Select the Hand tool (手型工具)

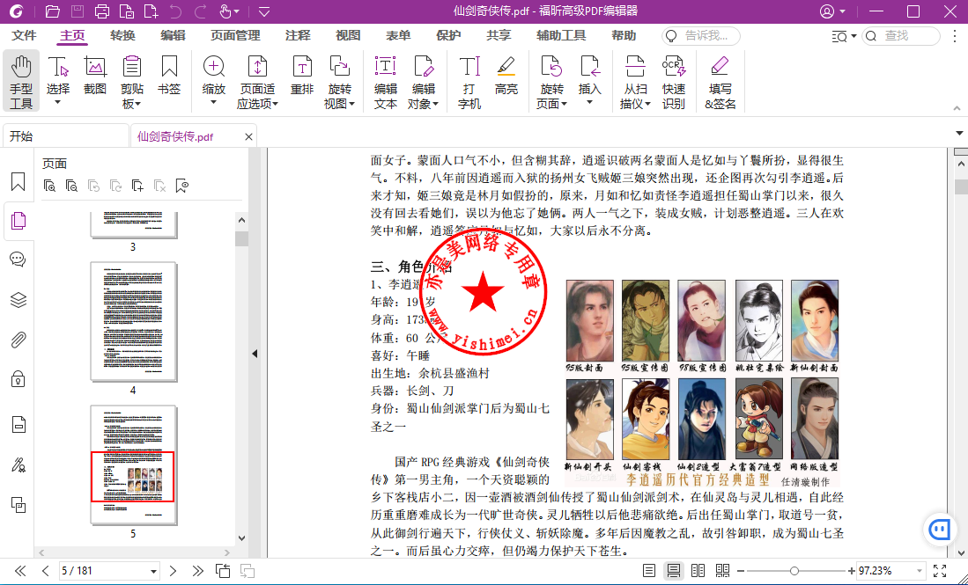tap(21, 81)
